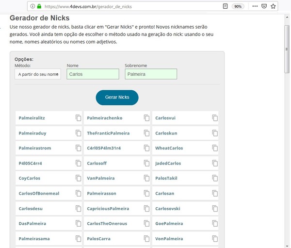Reset the 90% zoom level indicator
The image size is (291, 248).
pyautogui.click(x=238, y=7)
